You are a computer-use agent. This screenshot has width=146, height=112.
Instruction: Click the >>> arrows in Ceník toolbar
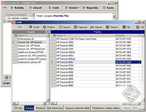20,27
